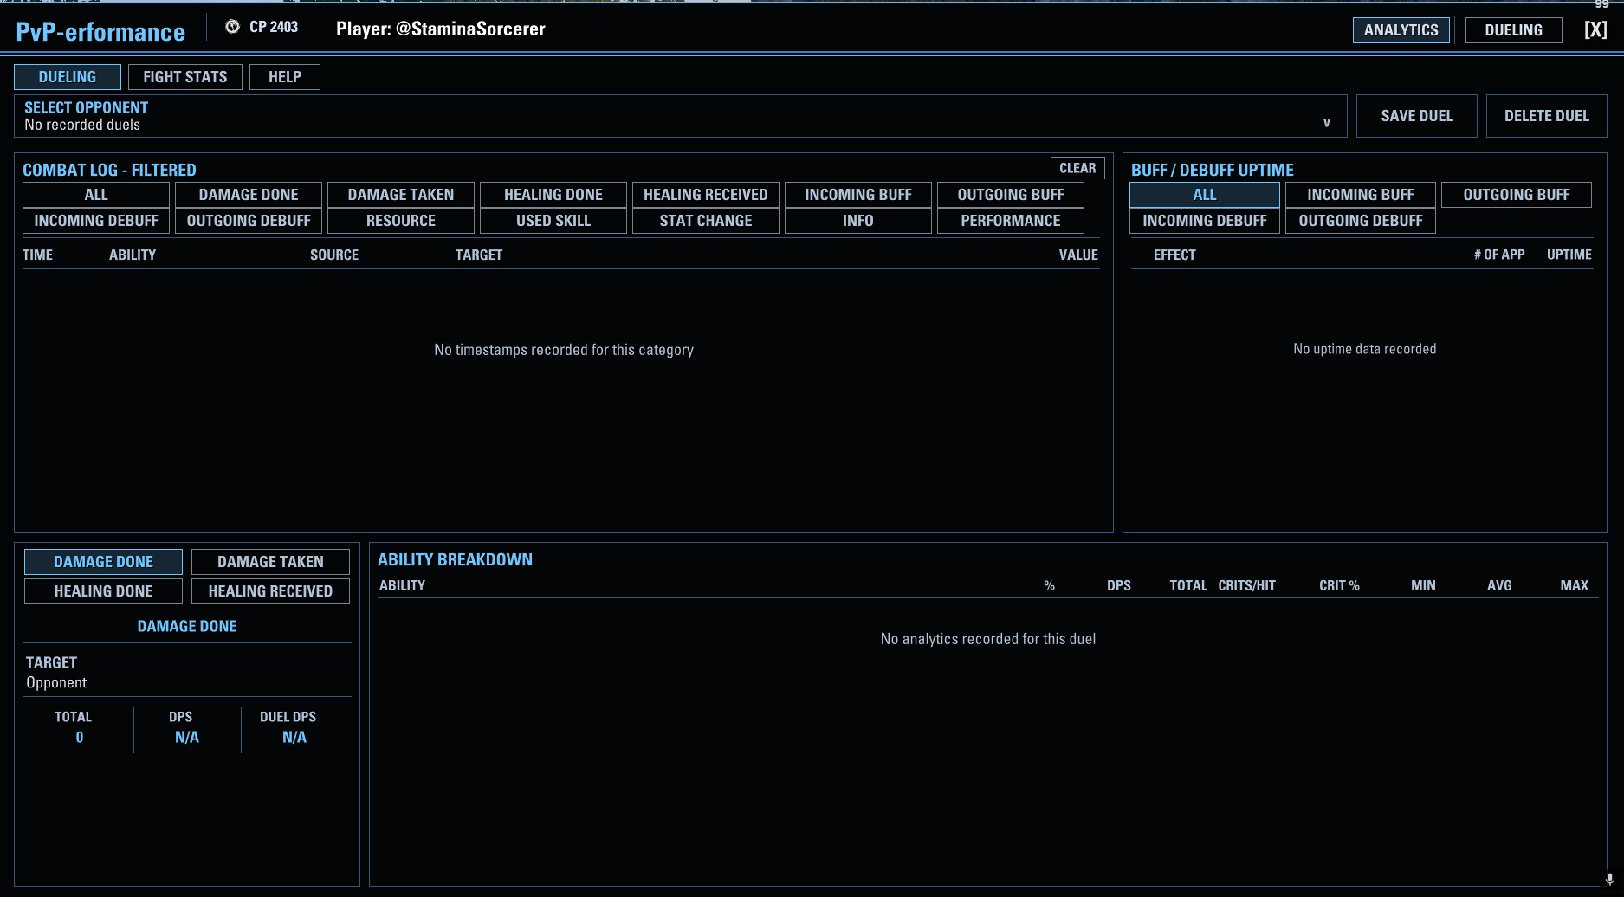Expand the Select Opponent dropdown arrow

[1326, 122]
